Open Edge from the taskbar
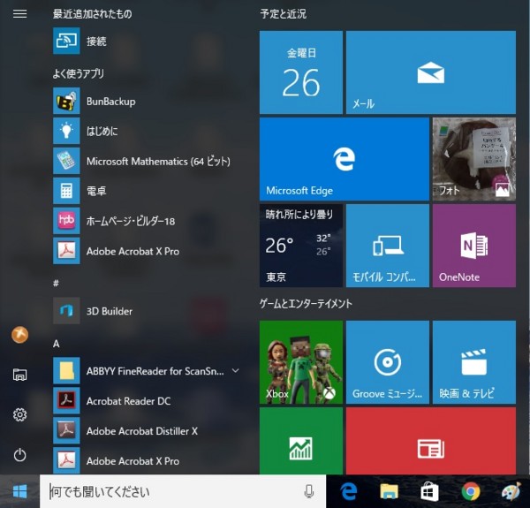 349,491
